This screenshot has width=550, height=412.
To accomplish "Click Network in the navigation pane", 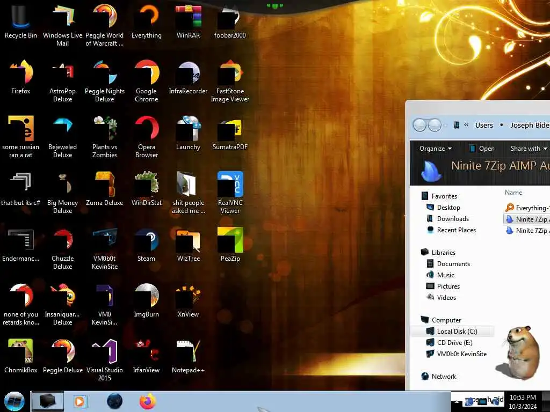I will point(439,376).
